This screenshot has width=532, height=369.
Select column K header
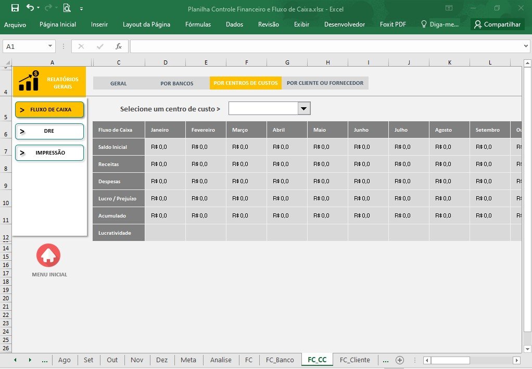tap(450, 62)
